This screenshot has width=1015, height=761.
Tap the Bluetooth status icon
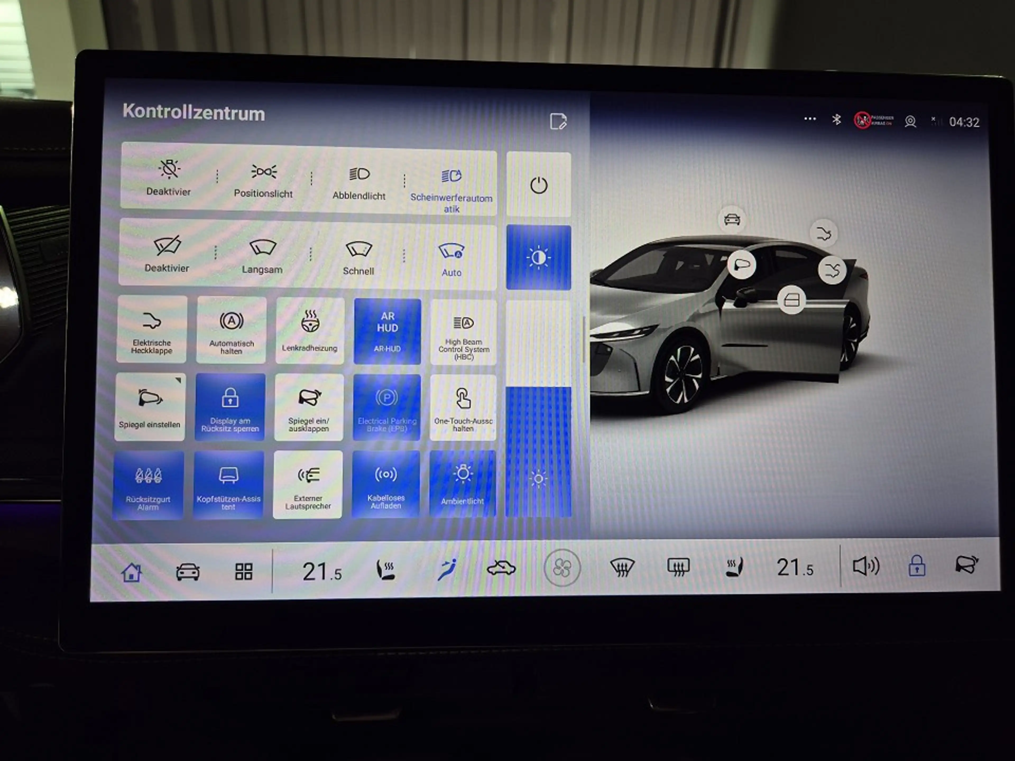pos(837,119)
